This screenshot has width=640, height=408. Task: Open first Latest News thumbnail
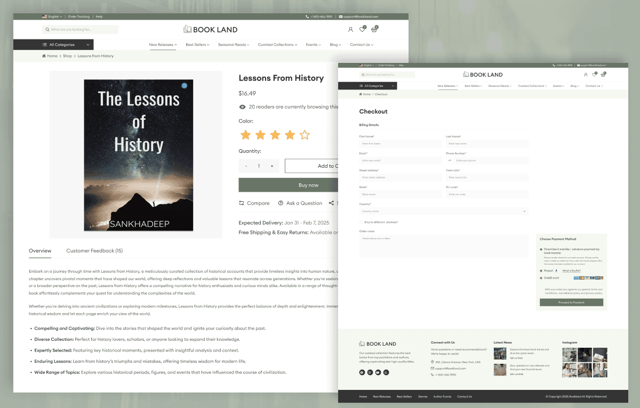point(500,354)
